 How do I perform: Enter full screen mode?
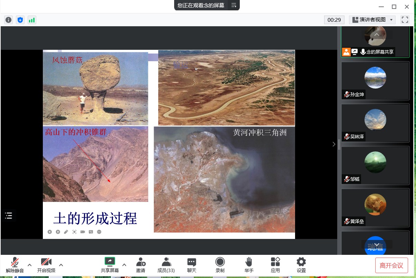405,20
